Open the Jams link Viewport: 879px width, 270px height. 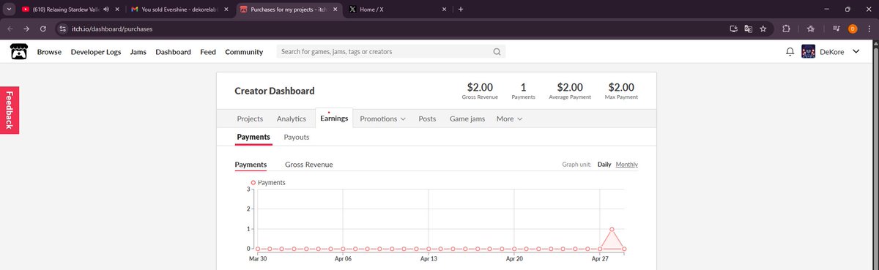click(138, 52)
